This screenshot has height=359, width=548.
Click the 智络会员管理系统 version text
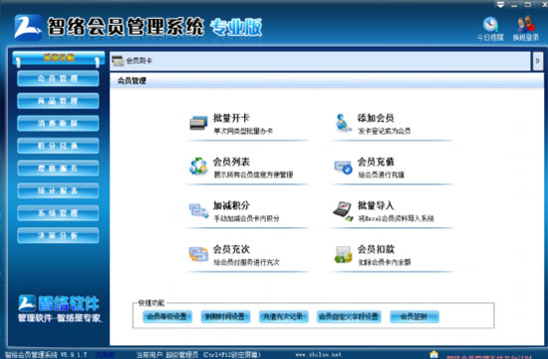pos(46,355)
